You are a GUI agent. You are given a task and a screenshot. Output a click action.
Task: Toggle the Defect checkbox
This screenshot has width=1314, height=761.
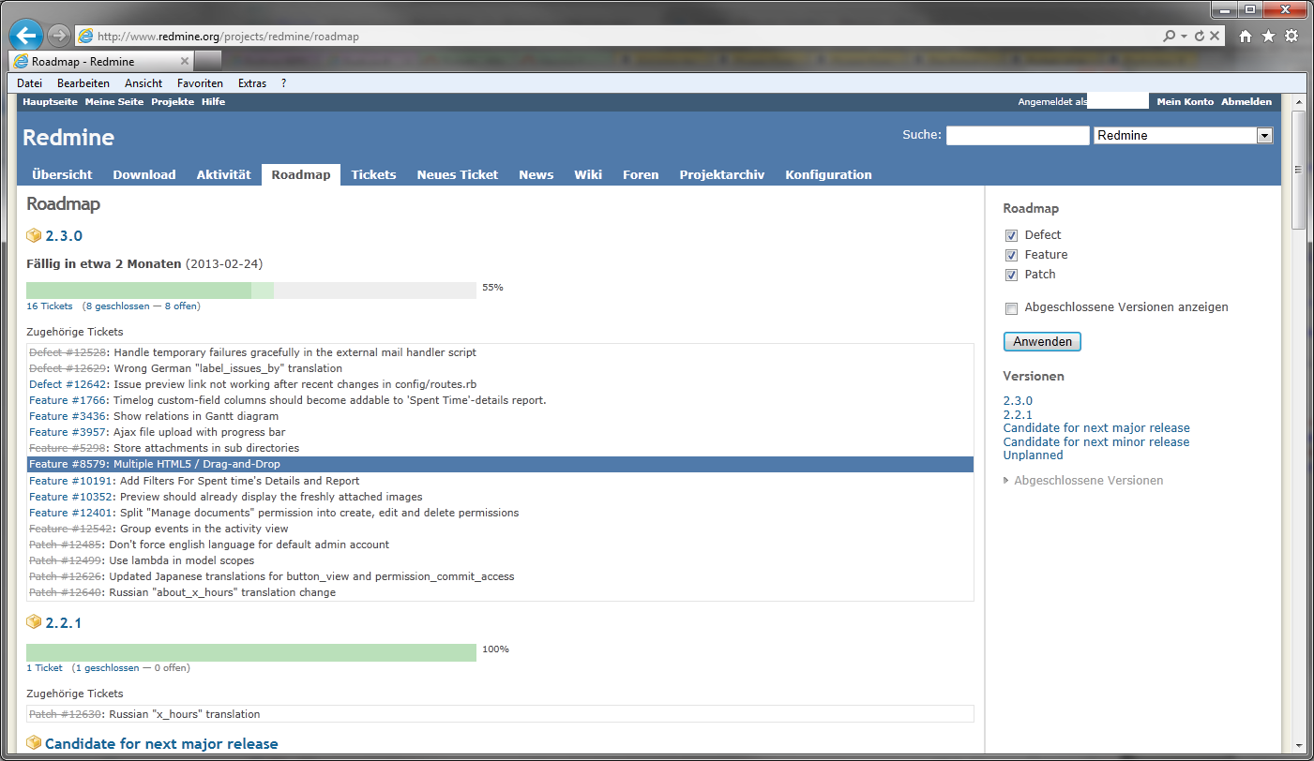pyautogui.click(x=1011, y=235)
